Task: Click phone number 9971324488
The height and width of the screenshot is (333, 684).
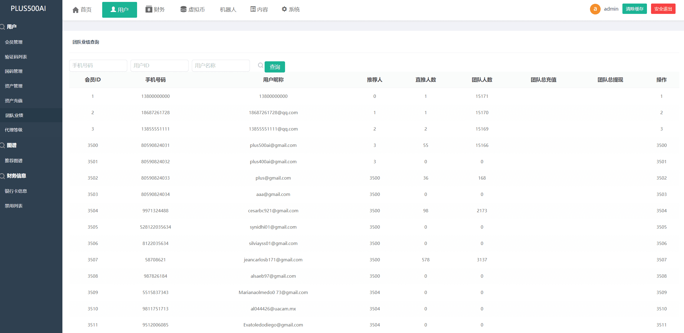Action: tap(155, 211)
